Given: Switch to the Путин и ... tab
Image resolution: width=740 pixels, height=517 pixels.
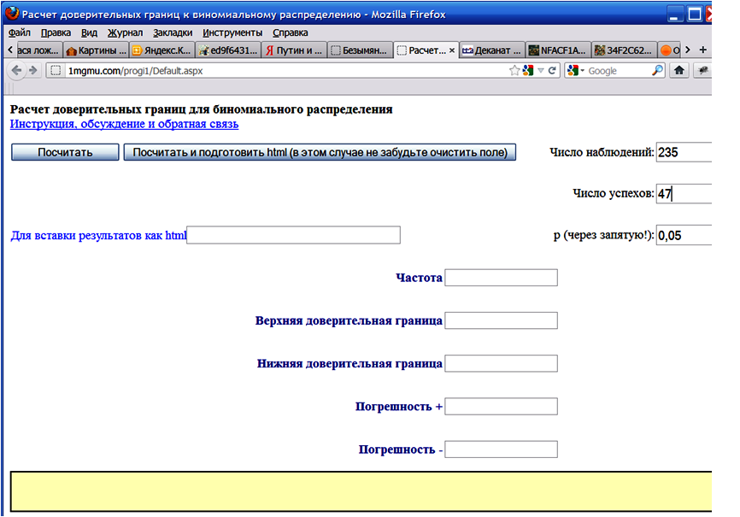Looking at the screenshot, I should (294, 50).
